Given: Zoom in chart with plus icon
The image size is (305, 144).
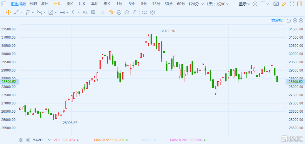Looking at the screenshot, I should point(301,20).
